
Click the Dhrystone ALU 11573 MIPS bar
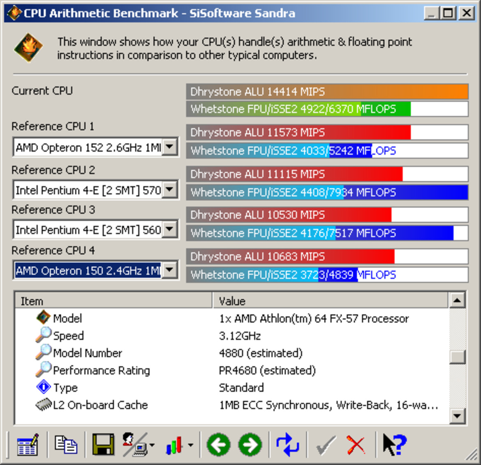(x=327, y=133)
